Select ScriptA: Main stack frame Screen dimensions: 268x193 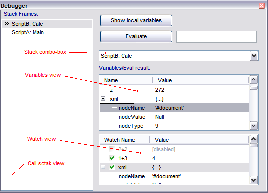[x=28, y=32]
